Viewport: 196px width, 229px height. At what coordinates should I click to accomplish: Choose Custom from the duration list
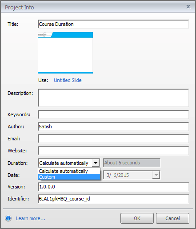pos(69,177)
